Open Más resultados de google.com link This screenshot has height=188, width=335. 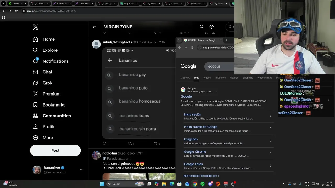click(x=201, y=176)
